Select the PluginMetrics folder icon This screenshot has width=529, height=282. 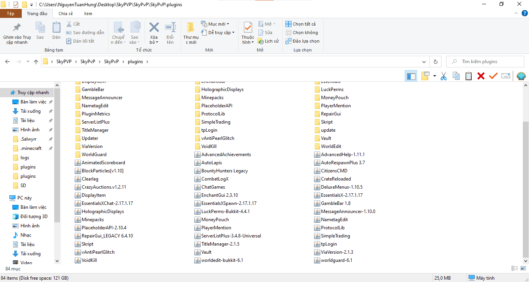[78, 114]
